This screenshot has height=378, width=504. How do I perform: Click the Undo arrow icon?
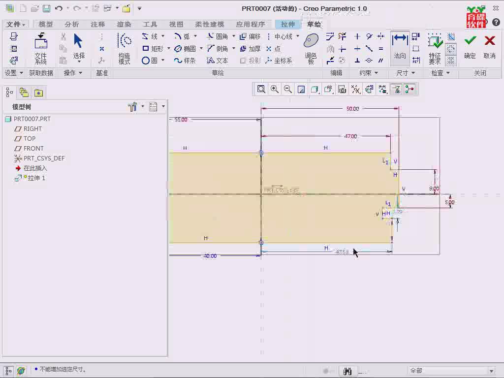pyautogui.click(x=59, y=8)
